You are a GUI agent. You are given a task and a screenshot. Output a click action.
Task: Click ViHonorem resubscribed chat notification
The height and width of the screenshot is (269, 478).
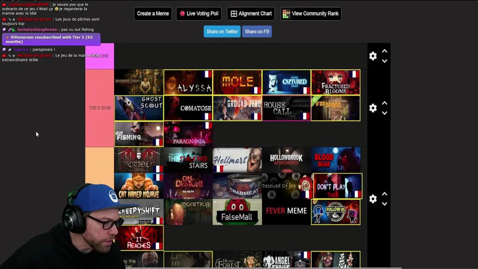(x=51, y=39)
